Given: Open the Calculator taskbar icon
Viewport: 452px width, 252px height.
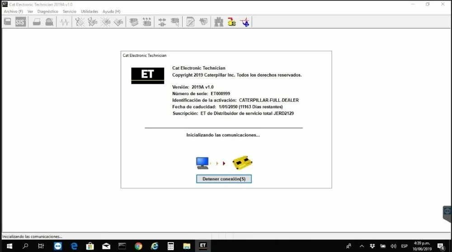Looking at the screenshot, I should click(x=171, y=246).
